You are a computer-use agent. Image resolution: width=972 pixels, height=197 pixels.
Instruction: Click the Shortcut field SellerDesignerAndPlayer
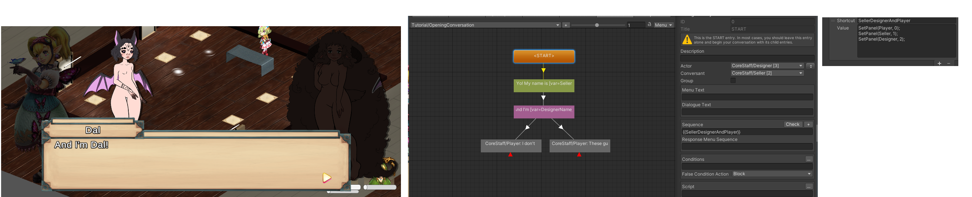click(907, 21)
